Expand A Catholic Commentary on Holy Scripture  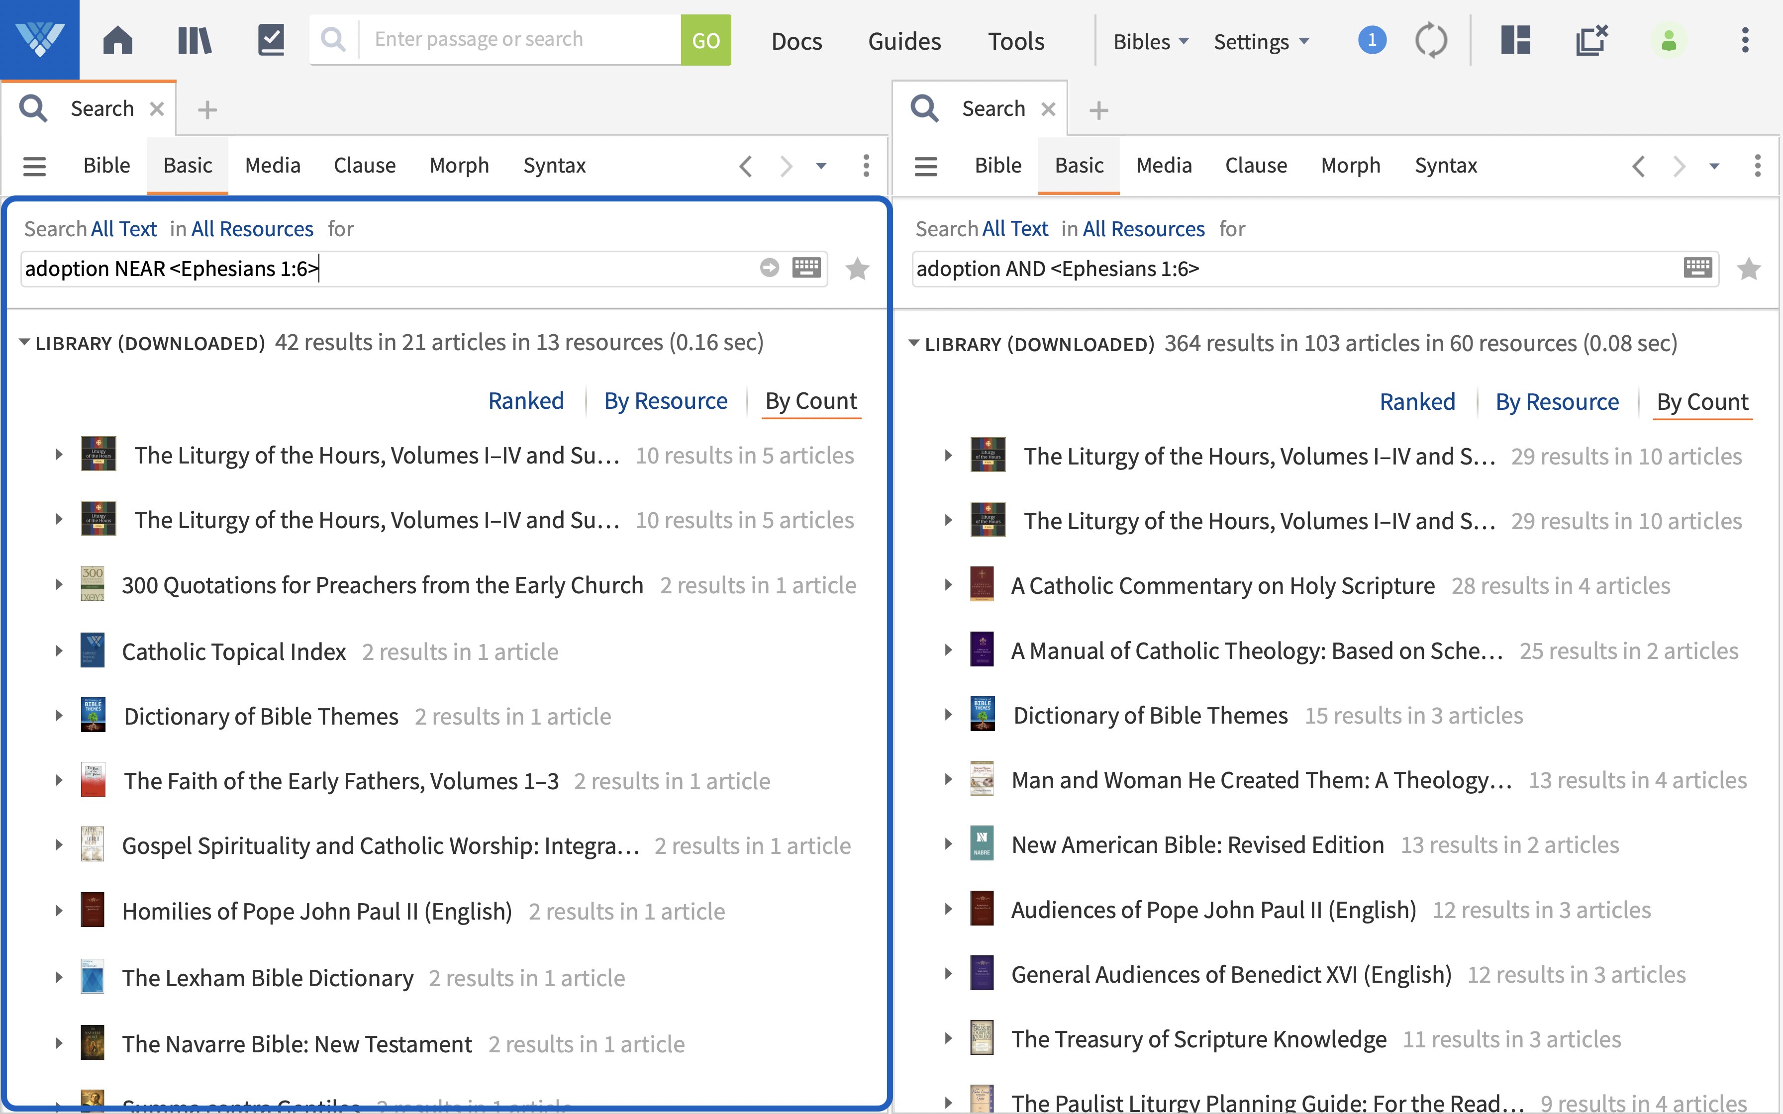(949, 585)
